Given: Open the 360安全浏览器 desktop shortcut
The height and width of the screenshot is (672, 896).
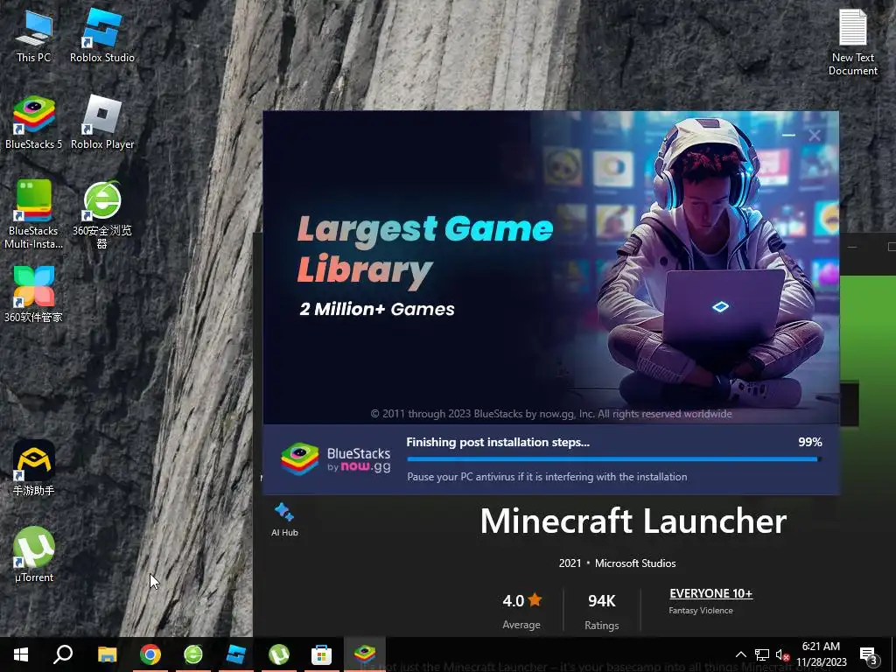Looking at the screenshot, I should point(102,214).
